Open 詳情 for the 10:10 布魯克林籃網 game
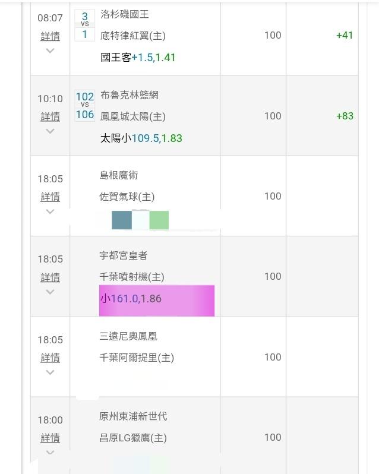Image resolution: width=379 pixels, height=474 pixels. click(x=50, y=116)
